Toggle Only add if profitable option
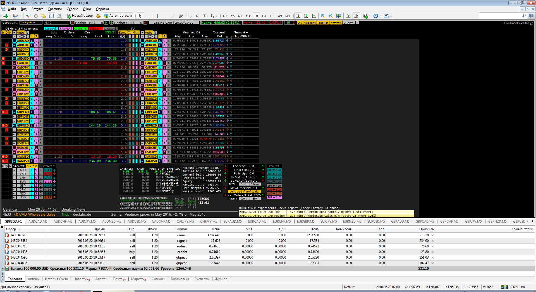The height and width of the screenshot is (292, 536). pos(244,191)
